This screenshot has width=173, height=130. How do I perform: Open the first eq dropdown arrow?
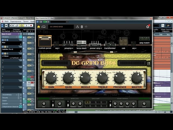point(59,48)
